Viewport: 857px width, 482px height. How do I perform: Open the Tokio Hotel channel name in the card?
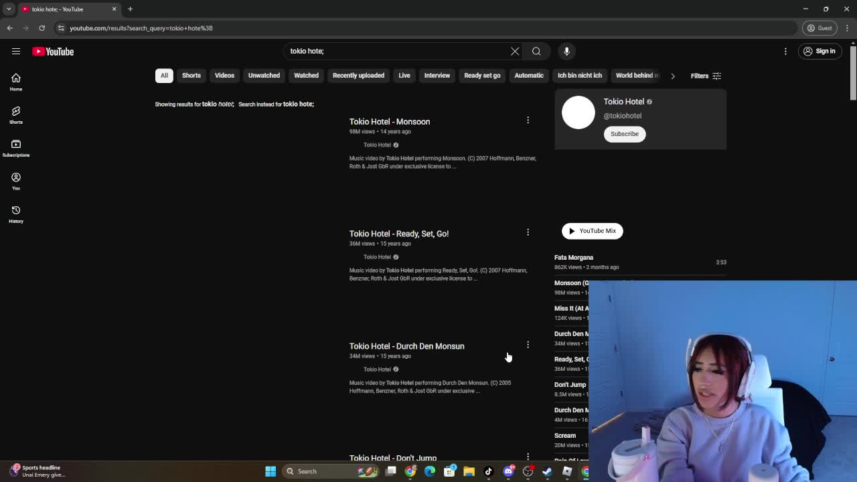tap(624, 102)
